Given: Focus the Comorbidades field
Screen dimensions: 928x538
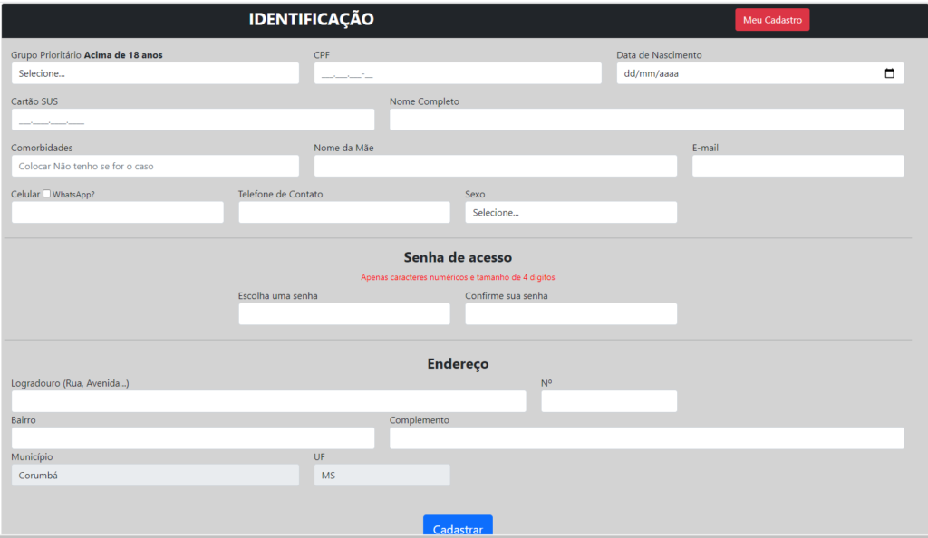Looking at the screenshot, I should pos(155,166).
